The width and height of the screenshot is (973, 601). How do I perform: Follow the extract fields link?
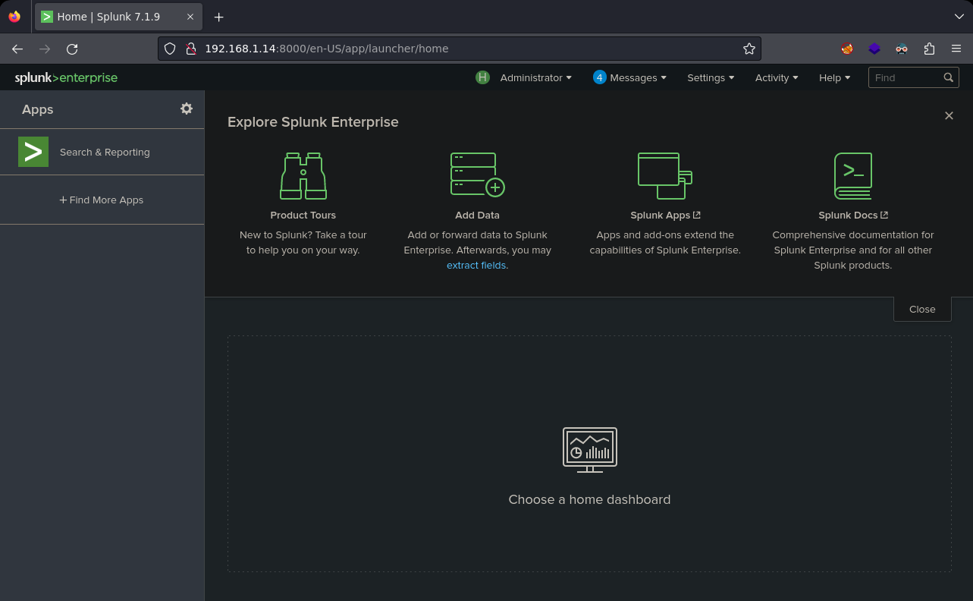[476, 265]
